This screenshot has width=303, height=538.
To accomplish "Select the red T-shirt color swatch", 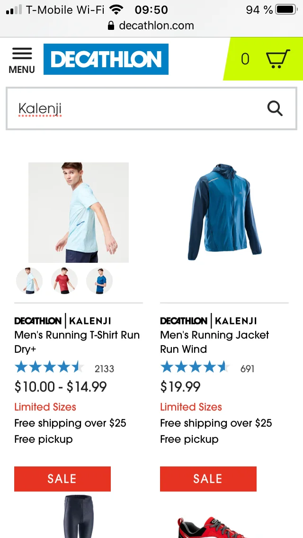I will coord(64,281).
